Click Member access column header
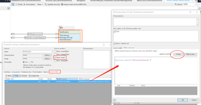The width and height of the screenshot is (201, 105). point(67,79)
